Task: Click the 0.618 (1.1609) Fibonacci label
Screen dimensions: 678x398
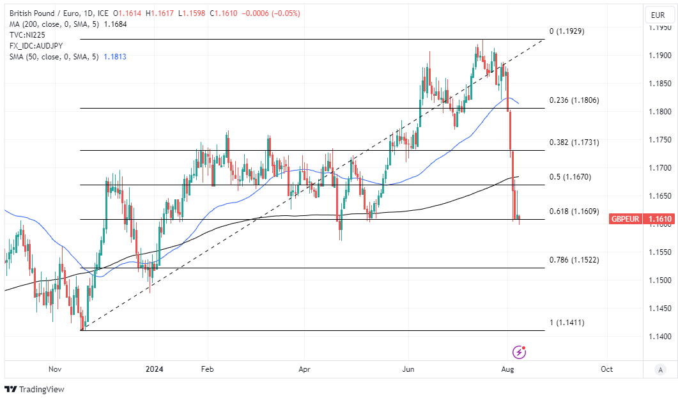Action: pyautogui.click(x=574, y=211)
